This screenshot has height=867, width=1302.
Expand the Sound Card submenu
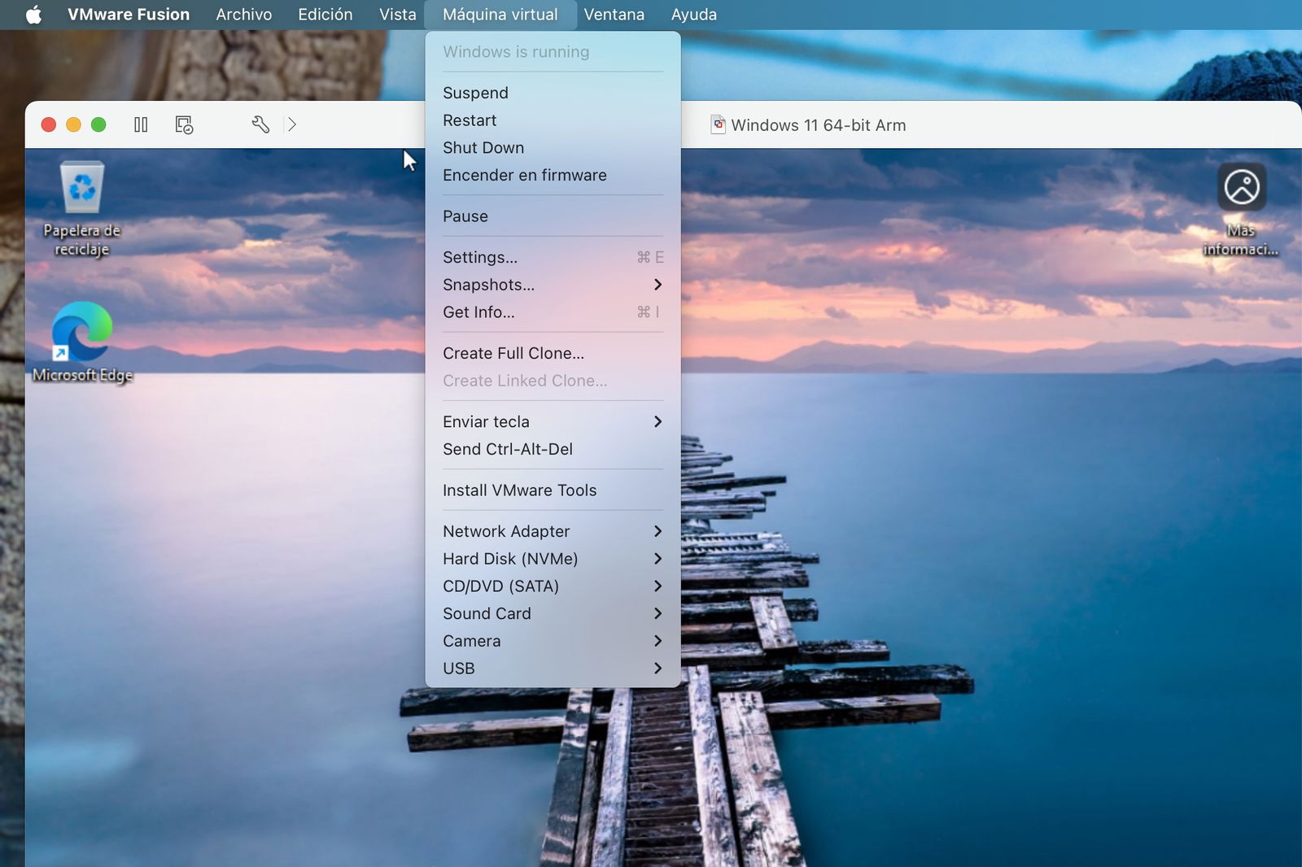(x=553, y=613)
